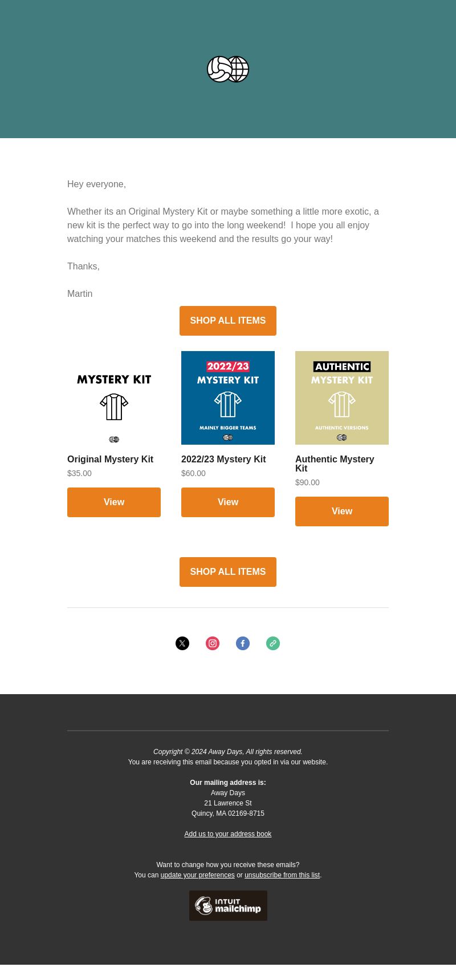Open the update your preferences link
Image resolution: width=456 pixels, height=975 pixels.
198,875
